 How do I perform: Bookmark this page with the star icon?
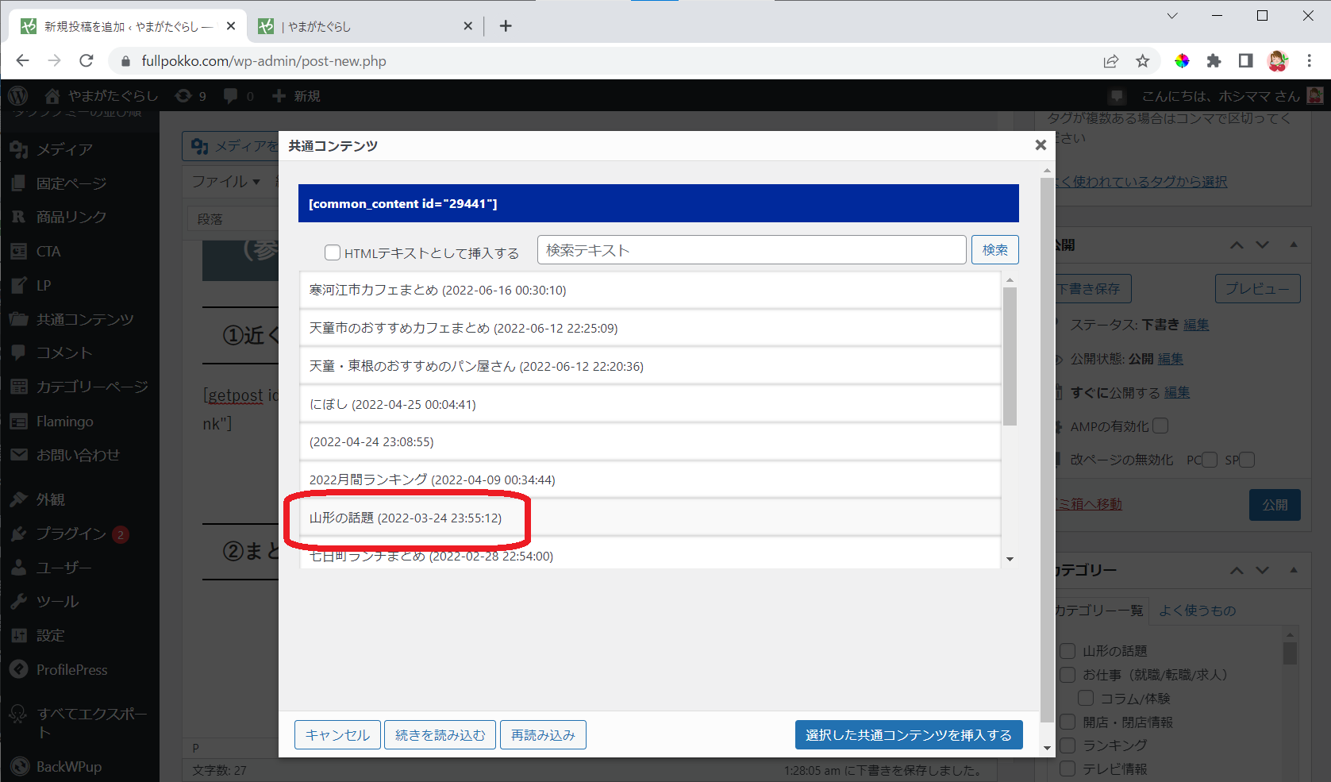(1142, 61)
